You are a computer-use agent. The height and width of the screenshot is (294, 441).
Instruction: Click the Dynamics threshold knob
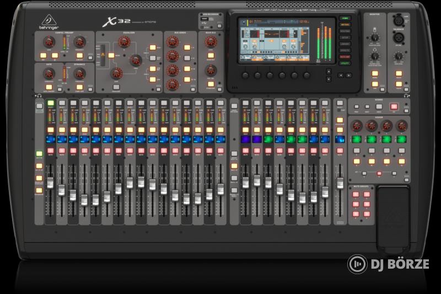pyautogui.click(x=79, y=74)
